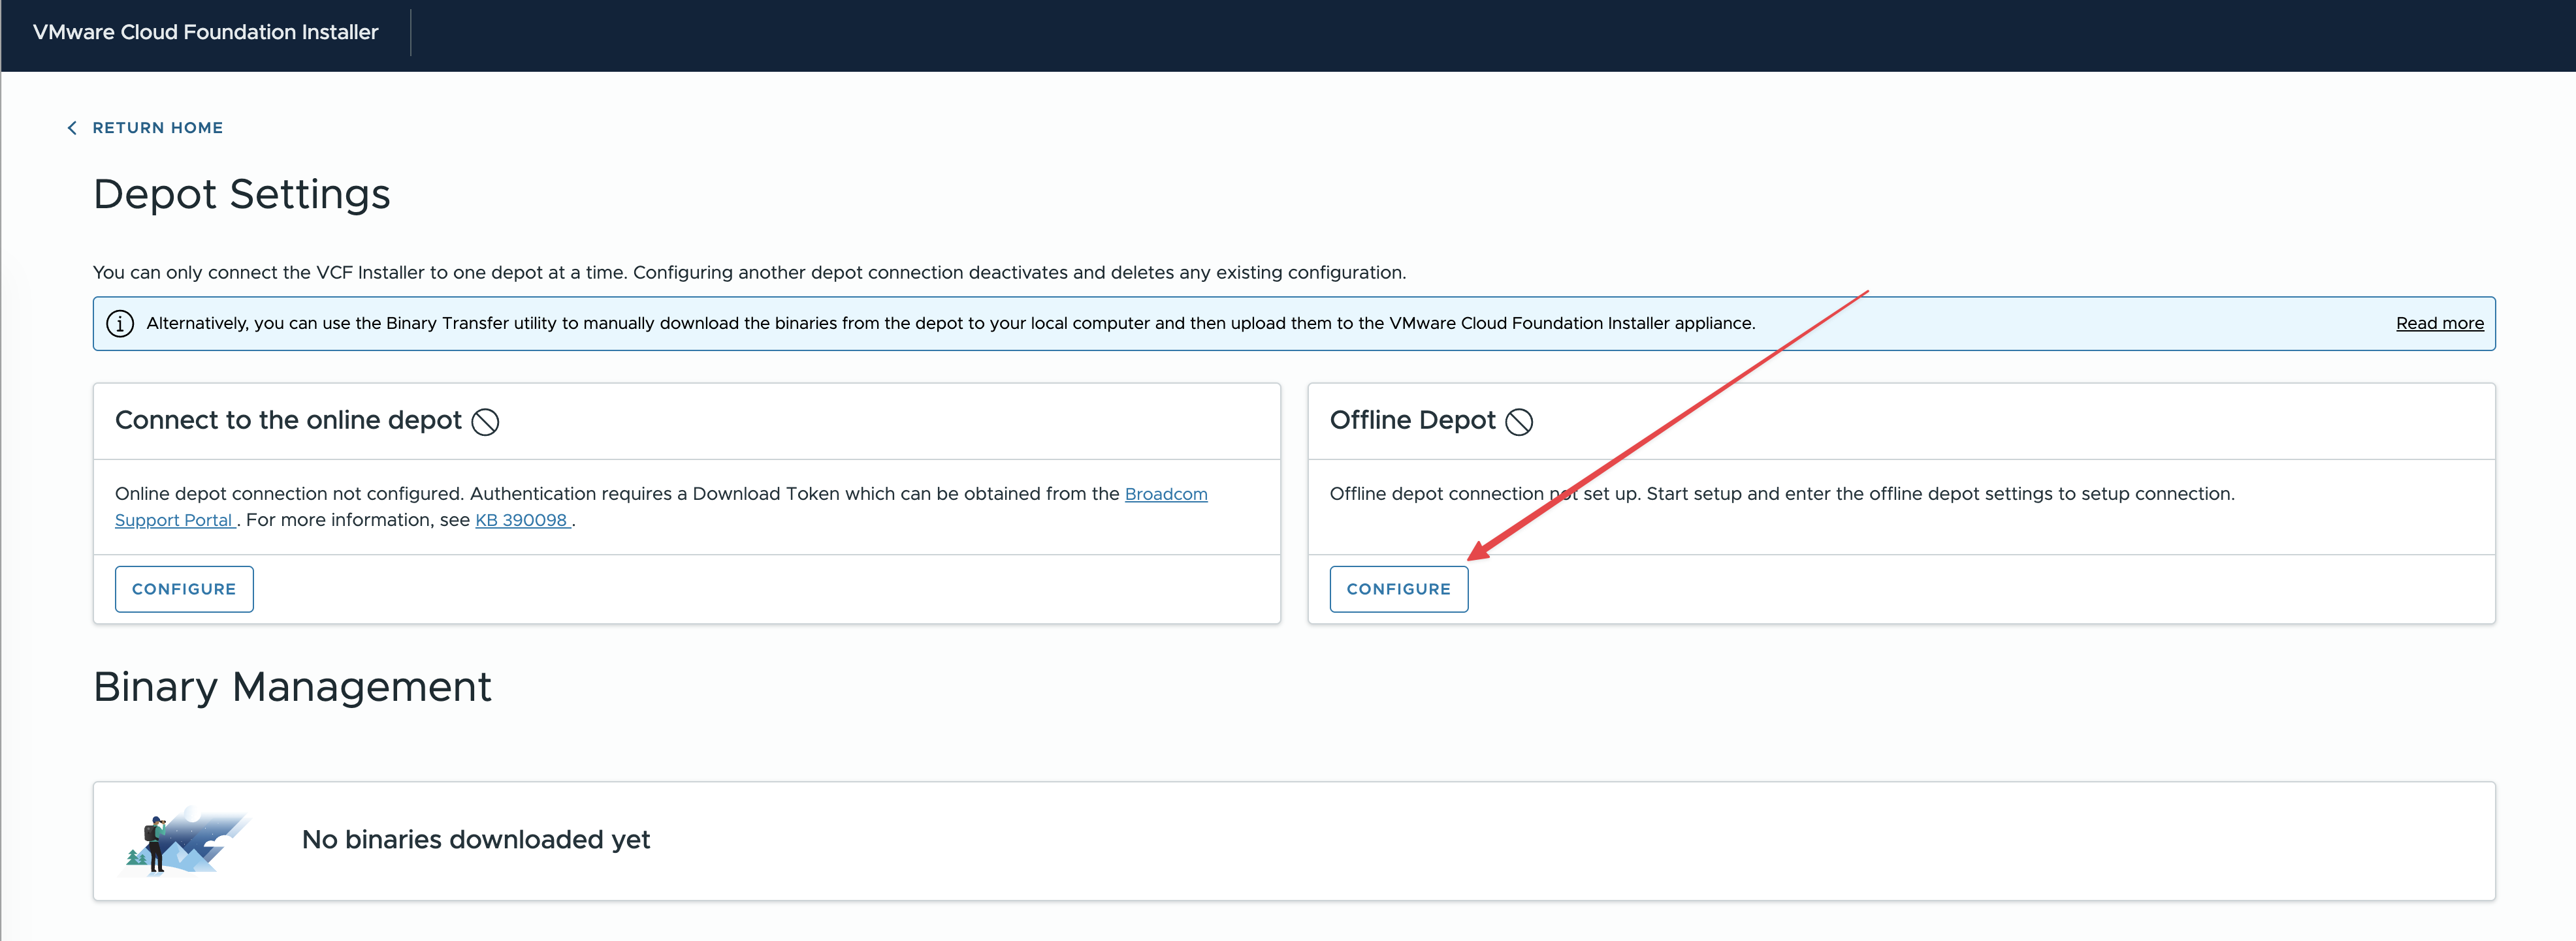Click the info icon in the alert banner
Viewport: 2576px width, 941px height.
[x=120, y=324]
